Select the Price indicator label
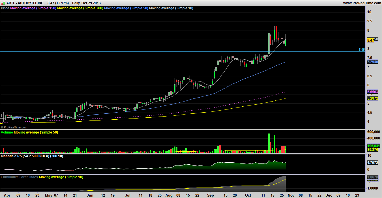The height and width of the screenshot is (198, 382). point(5,8)
